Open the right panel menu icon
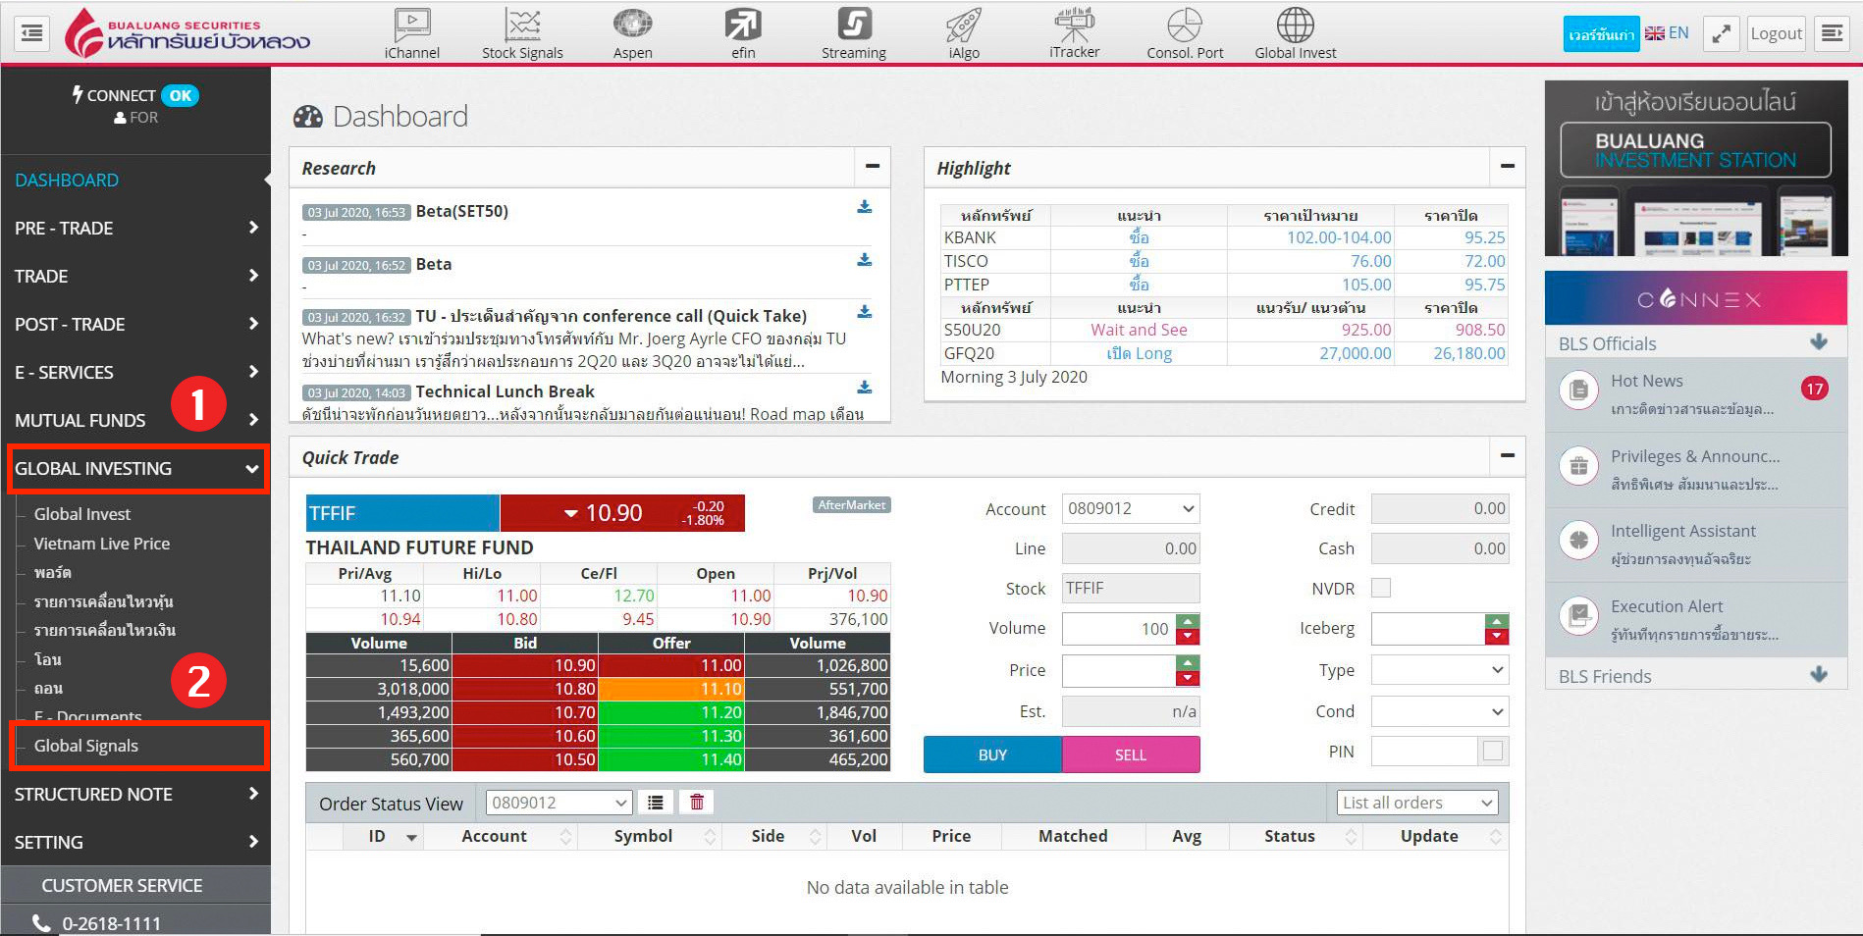The height and width of the screenshot is (936, 1863). point(1832,33)
